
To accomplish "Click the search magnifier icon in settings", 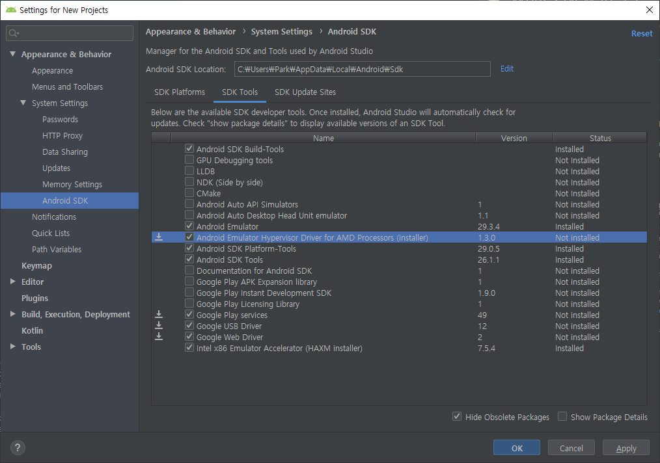I will point(14,33).
